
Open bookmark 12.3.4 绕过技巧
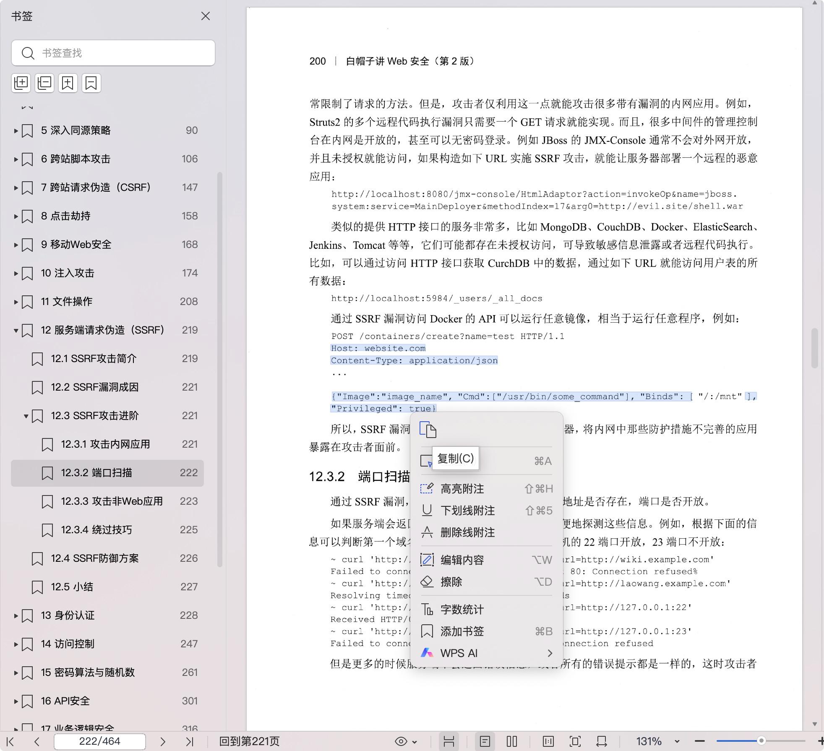click(x=107, y=530)
